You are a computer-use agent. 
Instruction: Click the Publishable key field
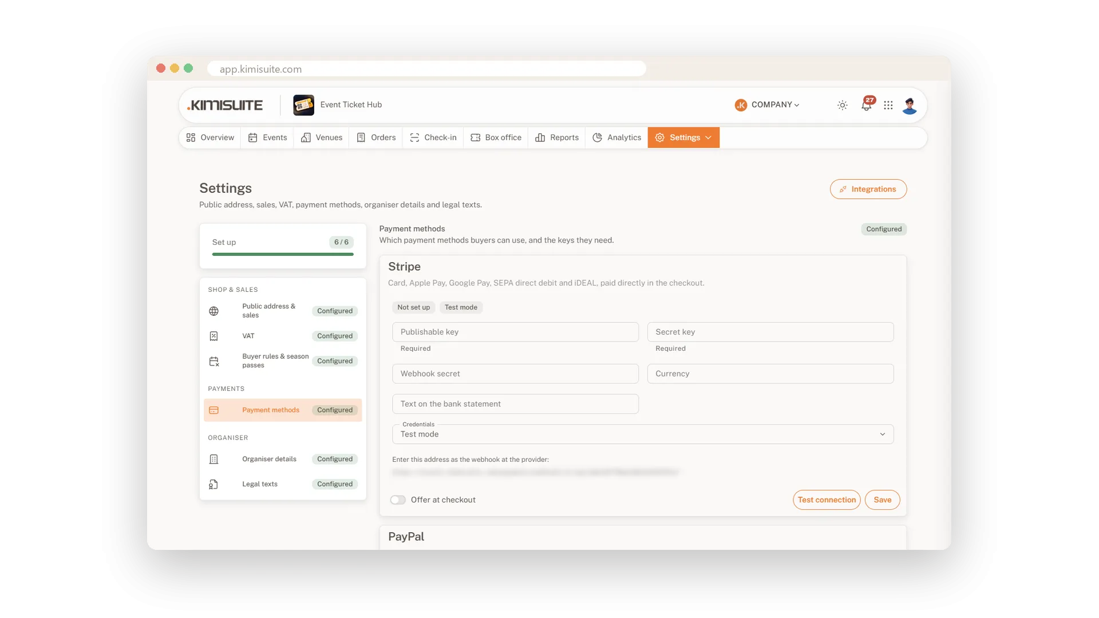pos(515,332)
